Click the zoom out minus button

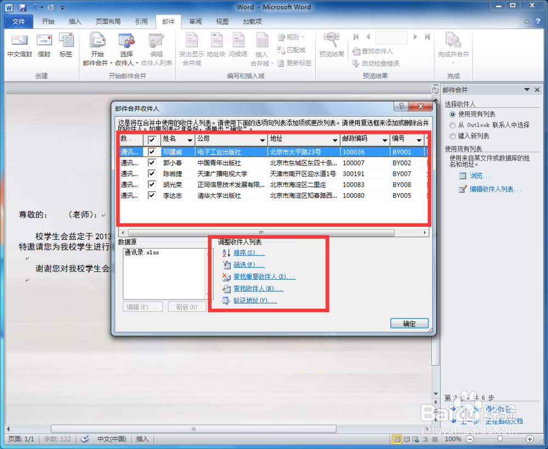pyautogui.click(x=470, y=439)
